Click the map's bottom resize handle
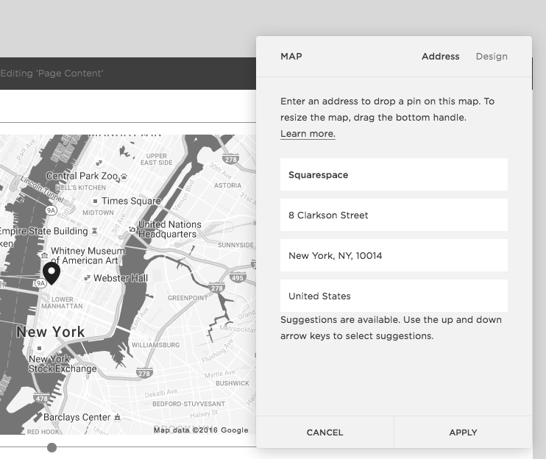The image size is (546, 459). pyautogui.click(x=52, y=447)
